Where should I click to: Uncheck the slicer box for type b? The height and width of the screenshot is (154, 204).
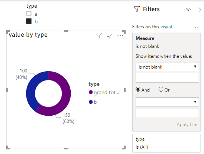click(29, 21)
